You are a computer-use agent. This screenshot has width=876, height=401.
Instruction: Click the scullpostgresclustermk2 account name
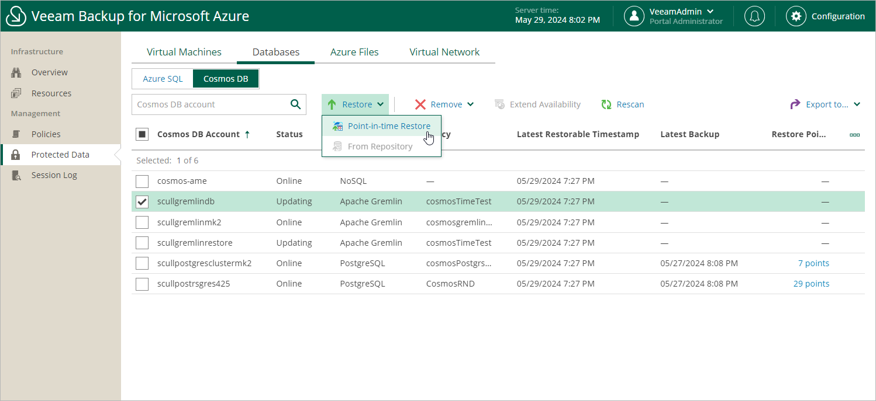coord(205,263)
